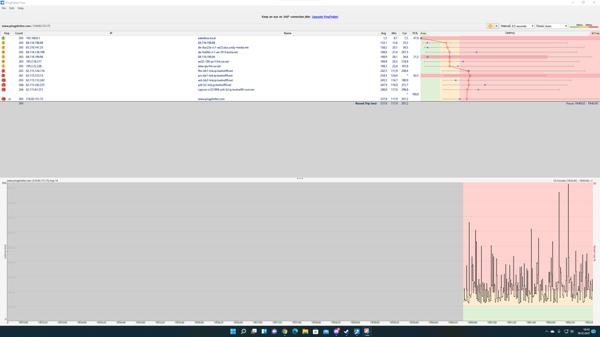Click hostname kabelbox.local
The image size is (600, 337).
click(x=207, y=38)
